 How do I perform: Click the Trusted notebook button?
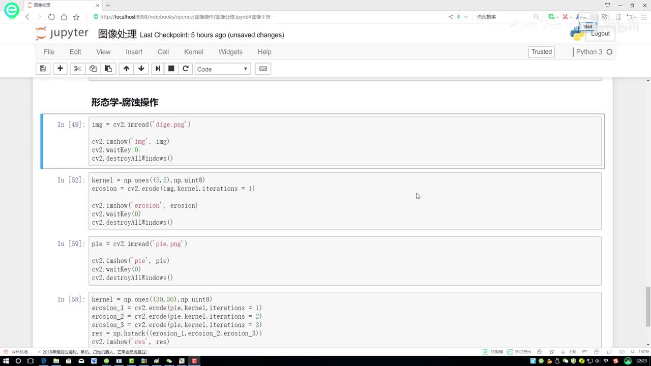(x=542, y=52)
